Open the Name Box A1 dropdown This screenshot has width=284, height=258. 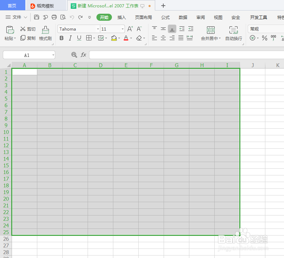click(53, 55)
